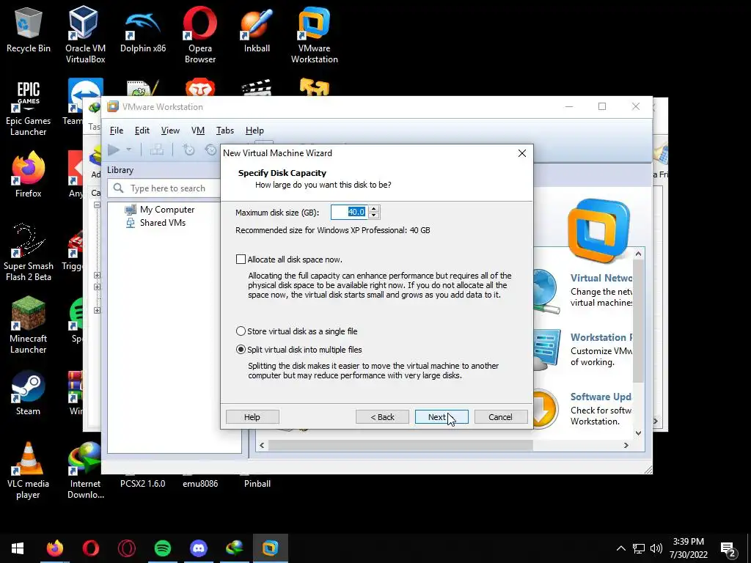The height and width of the screenshot is (563, 751).
Task: Open Super Smash Flash 2 Beta icon
Action: tap(29, 253)
